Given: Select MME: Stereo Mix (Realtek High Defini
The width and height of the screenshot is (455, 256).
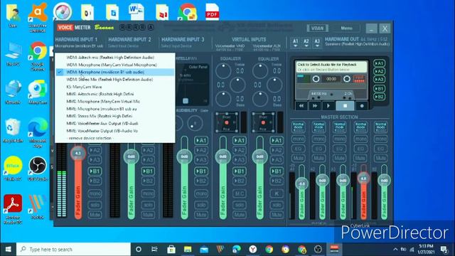Looking at the screenshot, I should (x=115, y=116).
